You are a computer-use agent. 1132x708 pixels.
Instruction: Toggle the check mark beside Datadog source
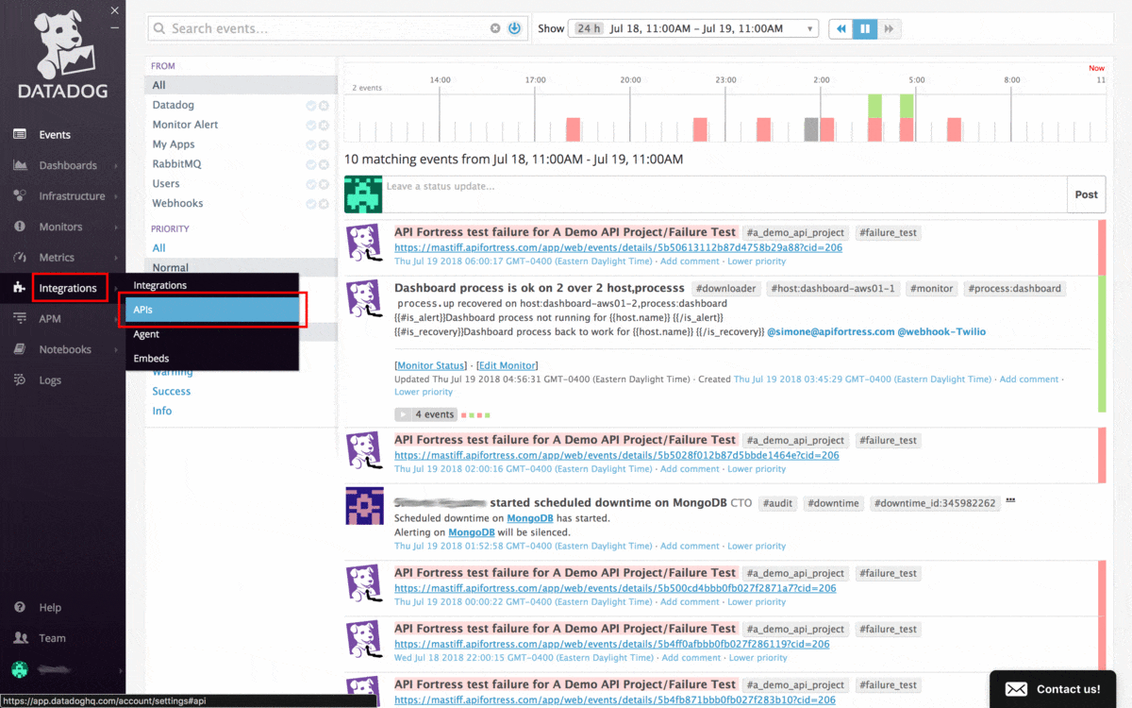311,106
